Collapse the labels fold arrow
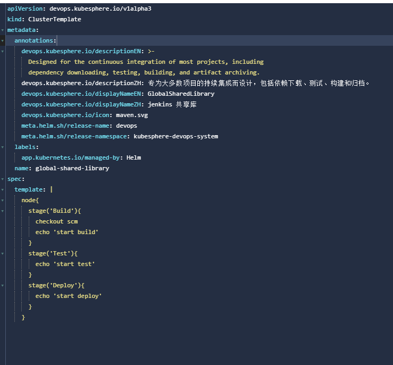 [3, 147]
